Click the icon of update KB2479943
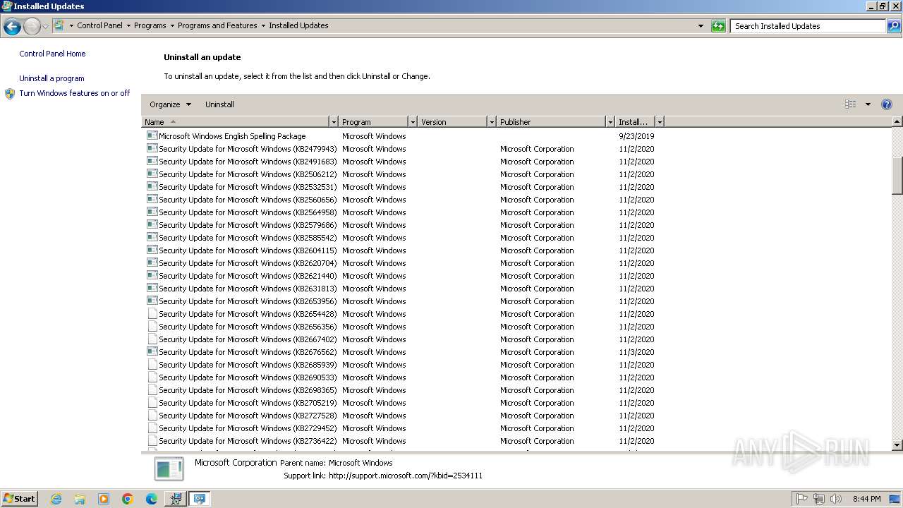903x508 pixels. click(152, 148)
